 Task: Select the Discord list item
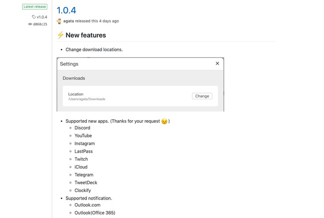[82, 128]
